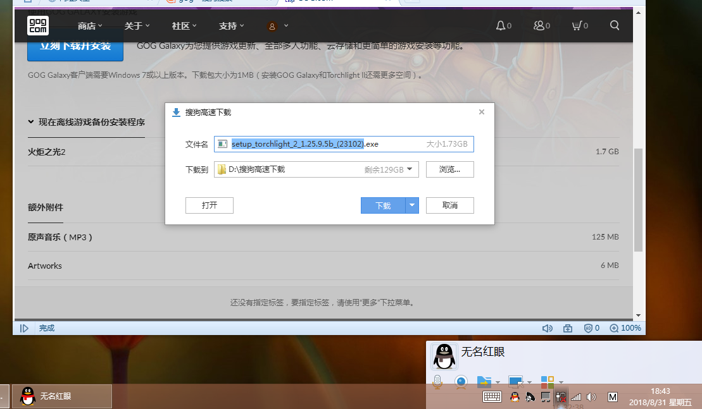Click the scrollbar down arrow

[x=639, y=315]
